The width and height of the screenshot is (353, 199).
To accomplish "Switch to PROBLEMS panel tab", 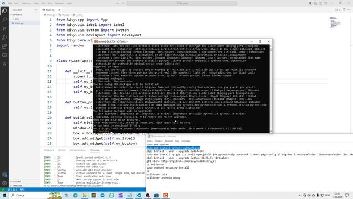I will (x=49, y=150).
